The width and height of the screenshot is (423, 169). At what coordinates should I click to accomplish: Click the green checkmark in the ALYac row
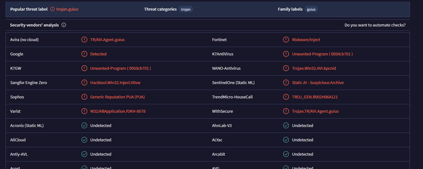pos(286,140)
